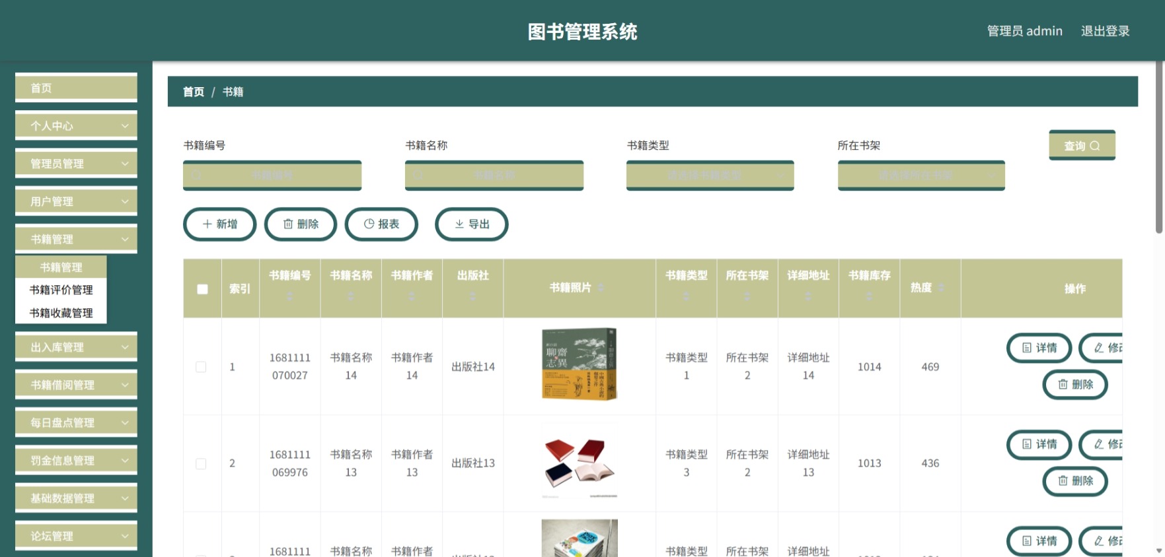Viewport: 1165px width, 557px height.
Task: Click the 出版社14 cell
Action: tap(472, 367)
